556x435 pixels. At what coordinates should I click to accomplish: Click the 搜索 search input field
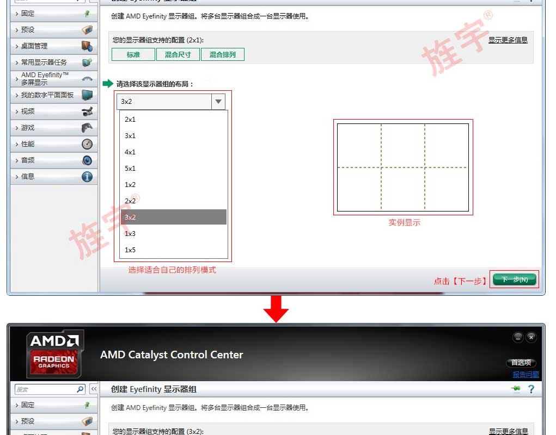(x=45, y=389)
